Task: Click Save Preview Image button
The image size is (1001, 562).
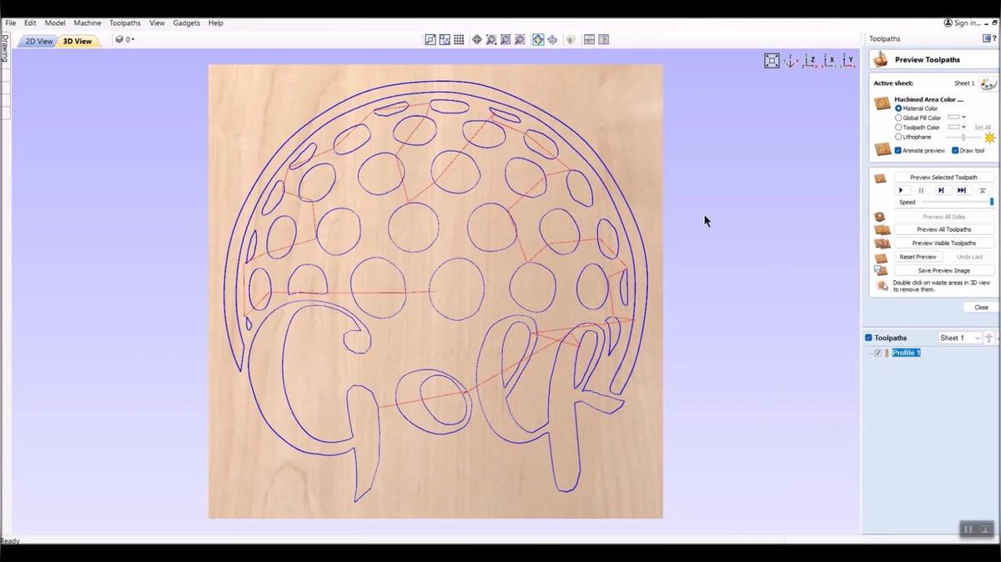Action: (943, 270)
